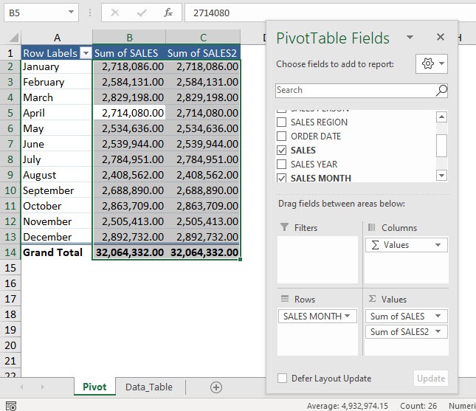Click the field list scrollbar thumb
476x411 pixels.
coord(441,145)
